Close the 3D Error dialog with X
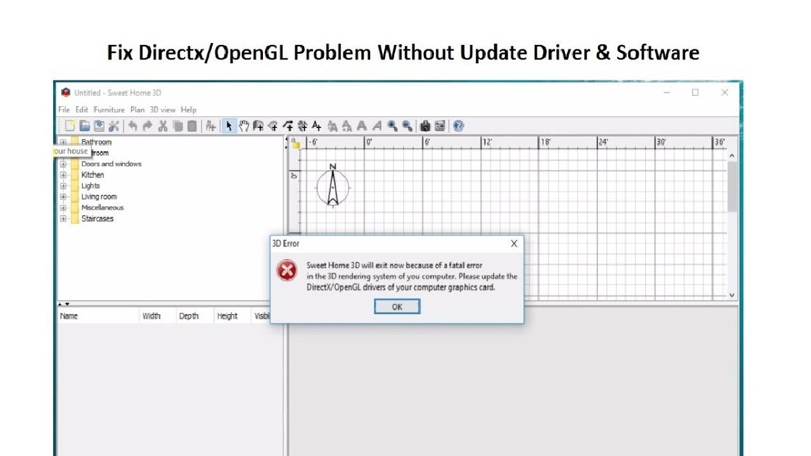The height and width of the screenshot is (456, 811). pyautogui.click(x=514, y=244)
